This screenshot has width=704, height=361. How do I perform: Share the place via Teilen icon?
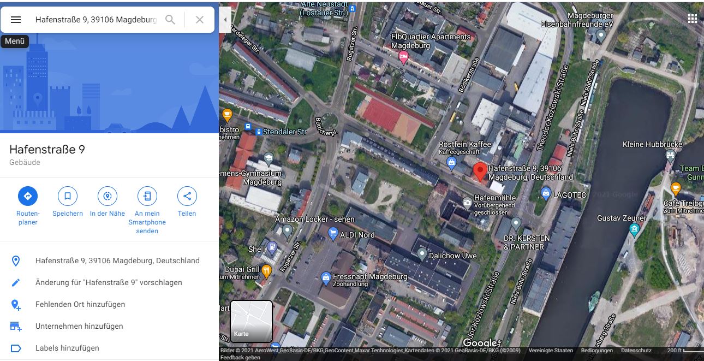pos(187,196)
